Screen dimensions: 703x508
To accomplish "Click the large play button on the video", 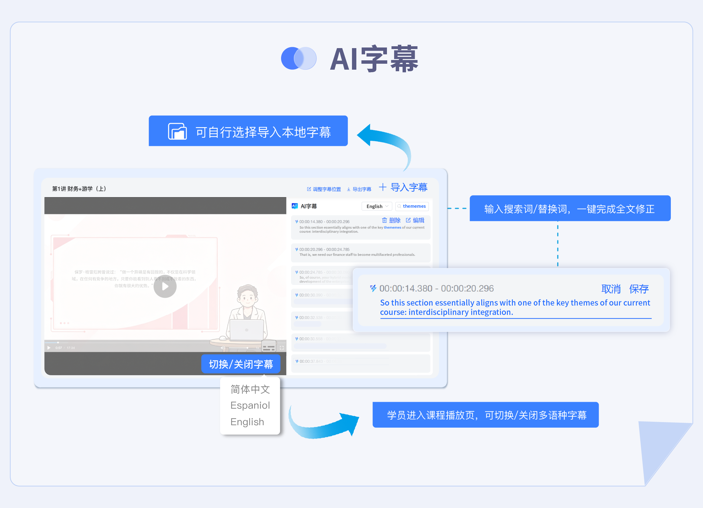I will tap(165, 286).
